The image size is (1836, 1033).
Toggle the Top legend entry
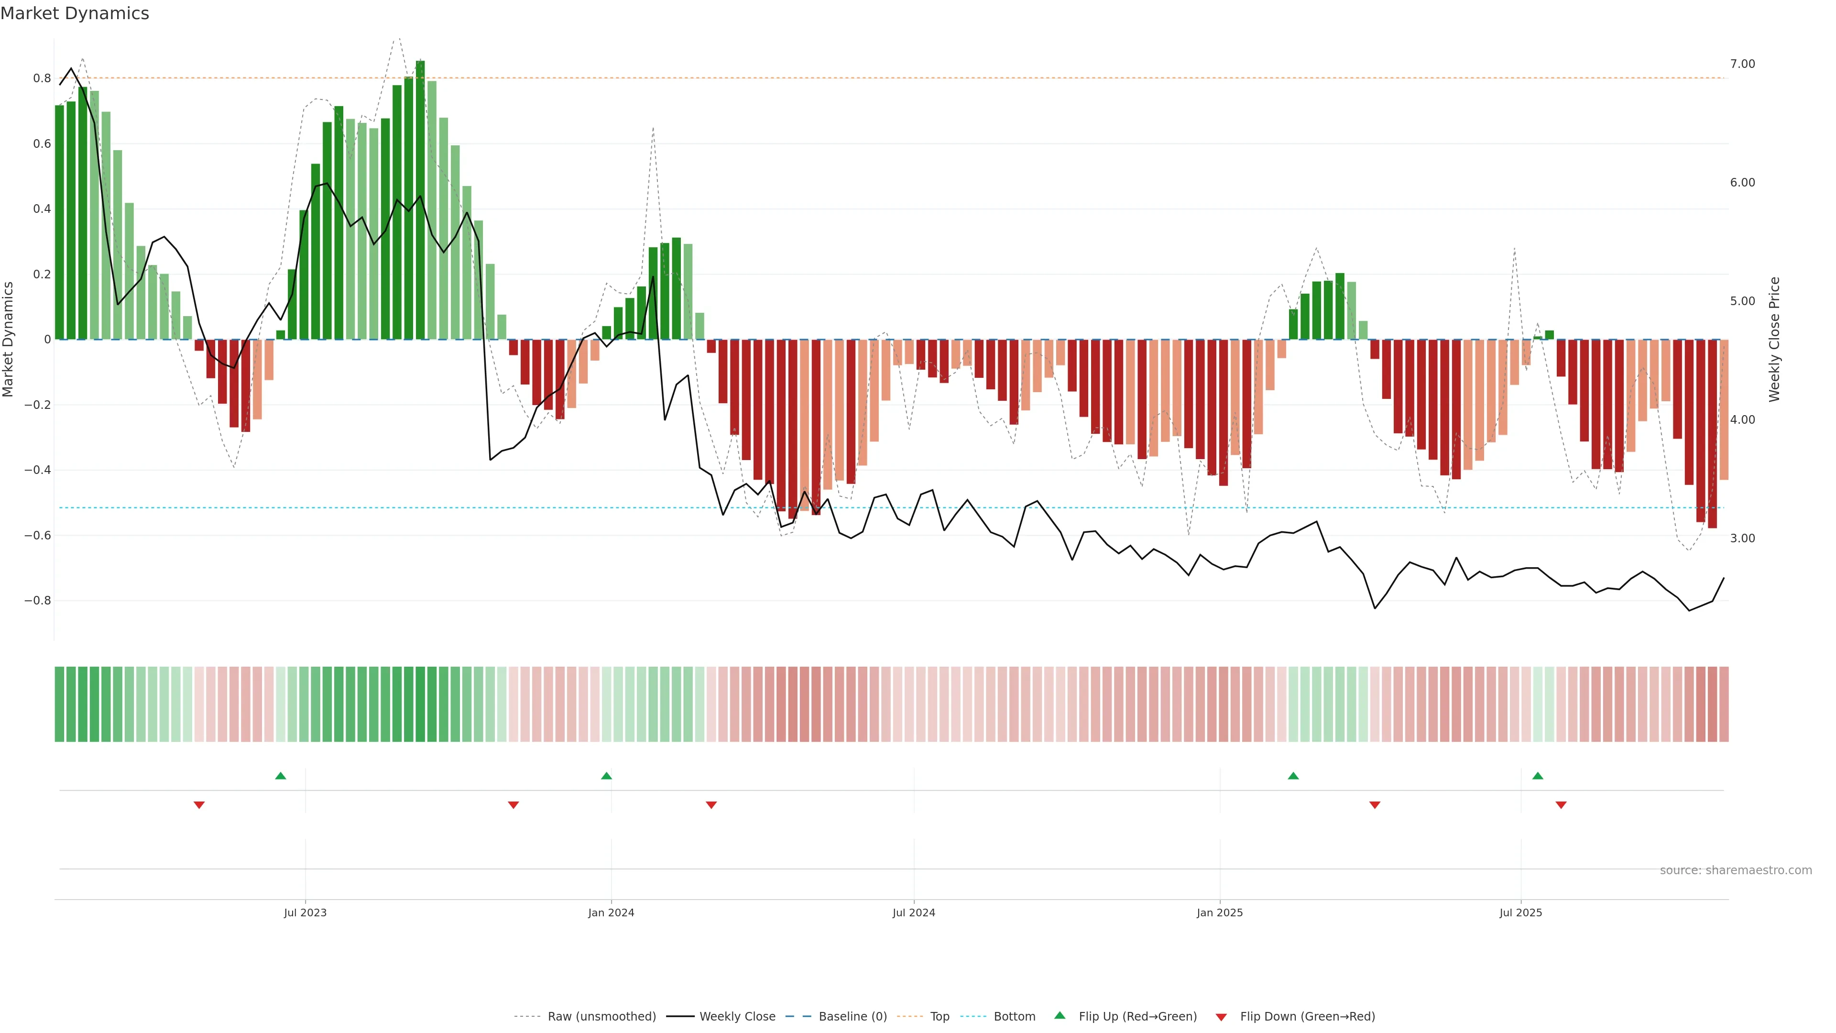point(940,1017)
